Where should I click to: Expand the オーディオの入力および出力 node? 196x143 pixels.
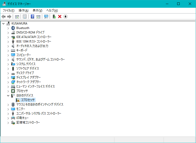tap(8, 46)
